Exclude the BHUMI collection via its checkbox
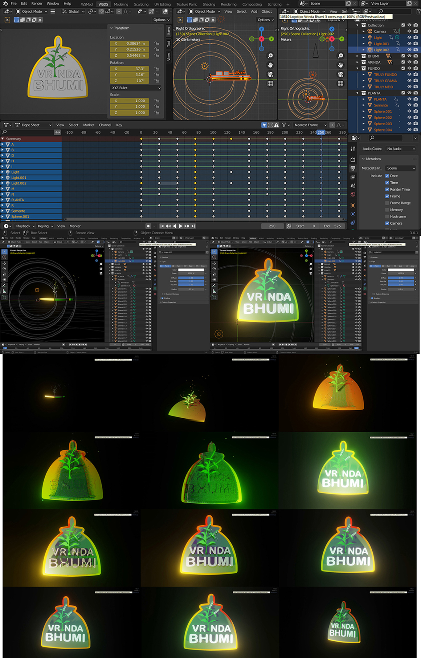Screen dimensions: 421x658 pyautogui.click(x=403, y=56)
